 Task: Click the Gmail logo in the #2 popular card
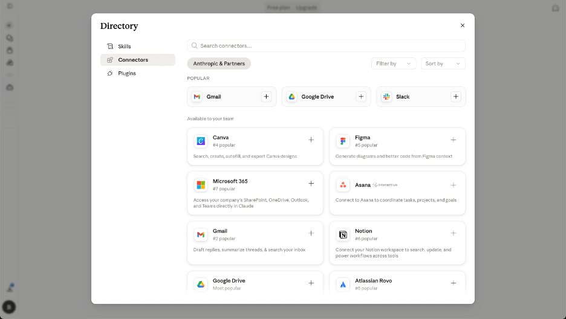tap(201, 234)
